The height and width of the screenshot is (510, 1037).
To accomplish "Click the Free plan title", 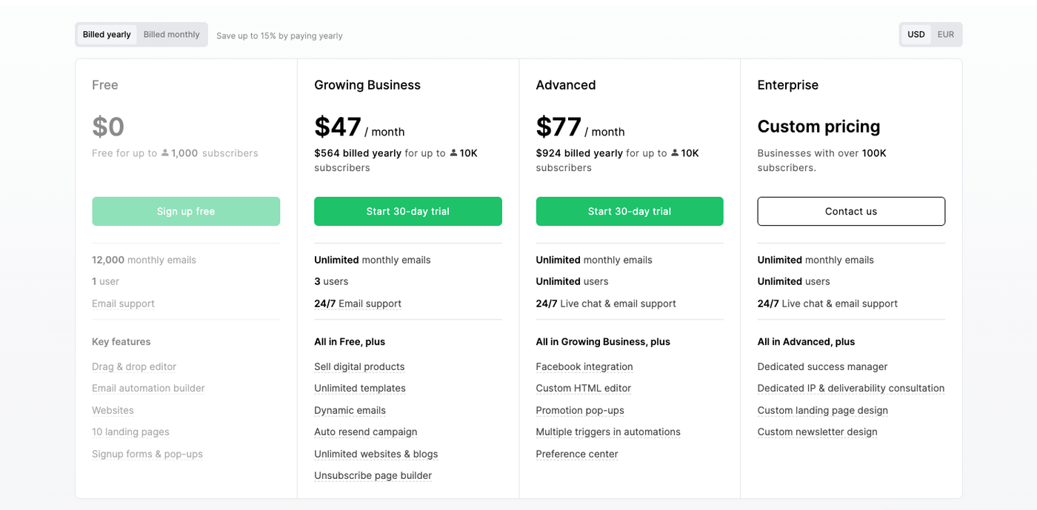I will (x=105, y=85).
